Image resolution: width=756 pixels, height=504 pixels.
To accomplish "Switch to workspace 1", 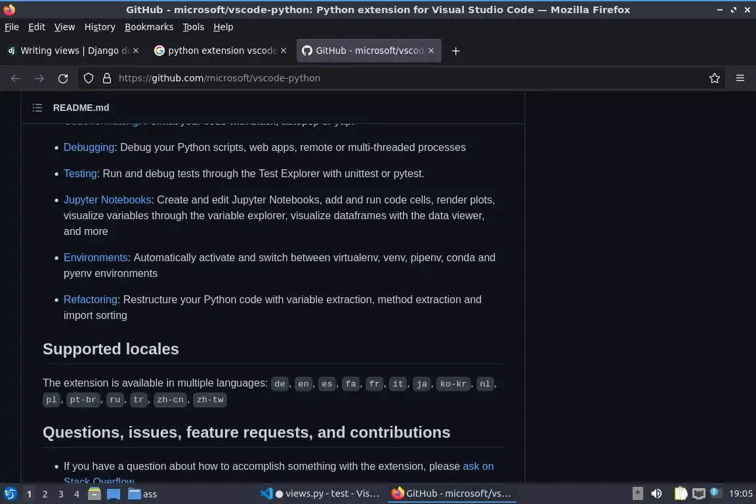I will point(29,494).
